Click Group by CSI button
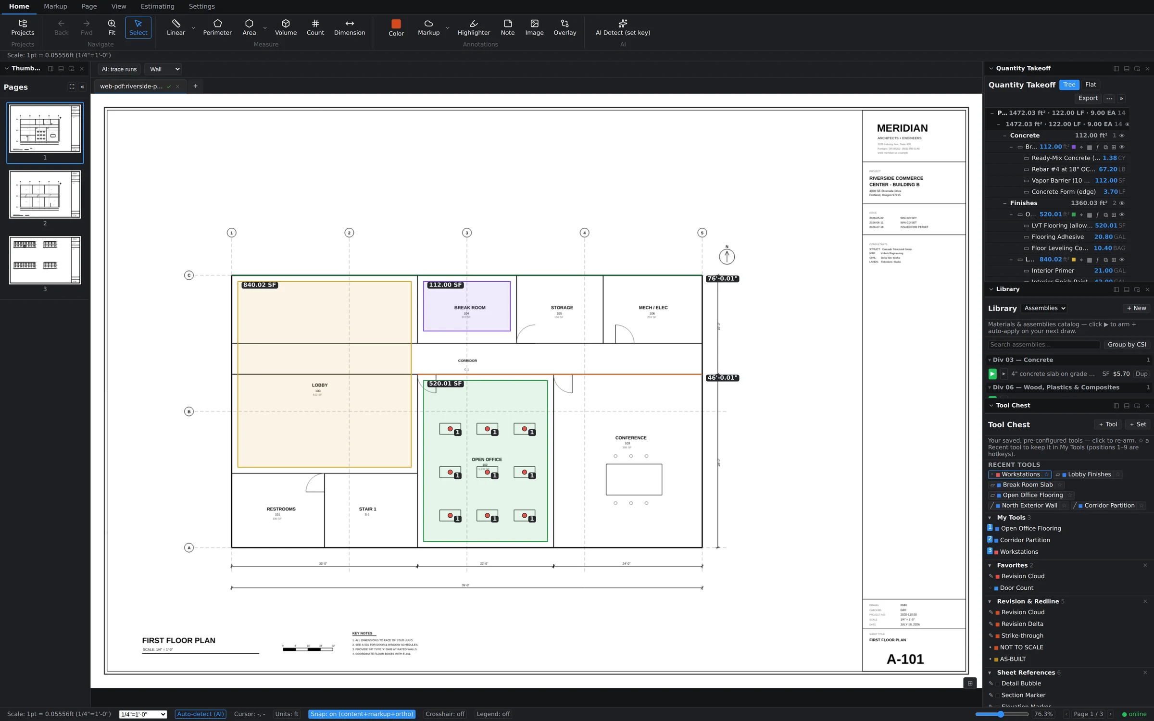Viewport: 1154px width, 721px height. pos(1127,345)
